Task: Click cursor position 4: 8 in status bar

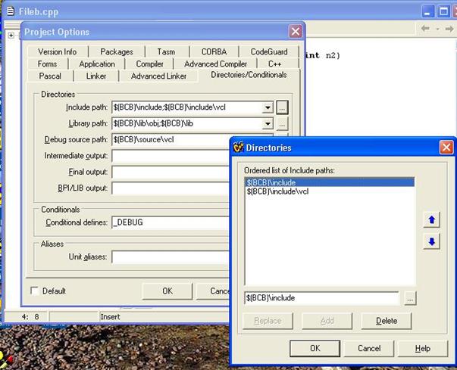Action: [30, 317]
